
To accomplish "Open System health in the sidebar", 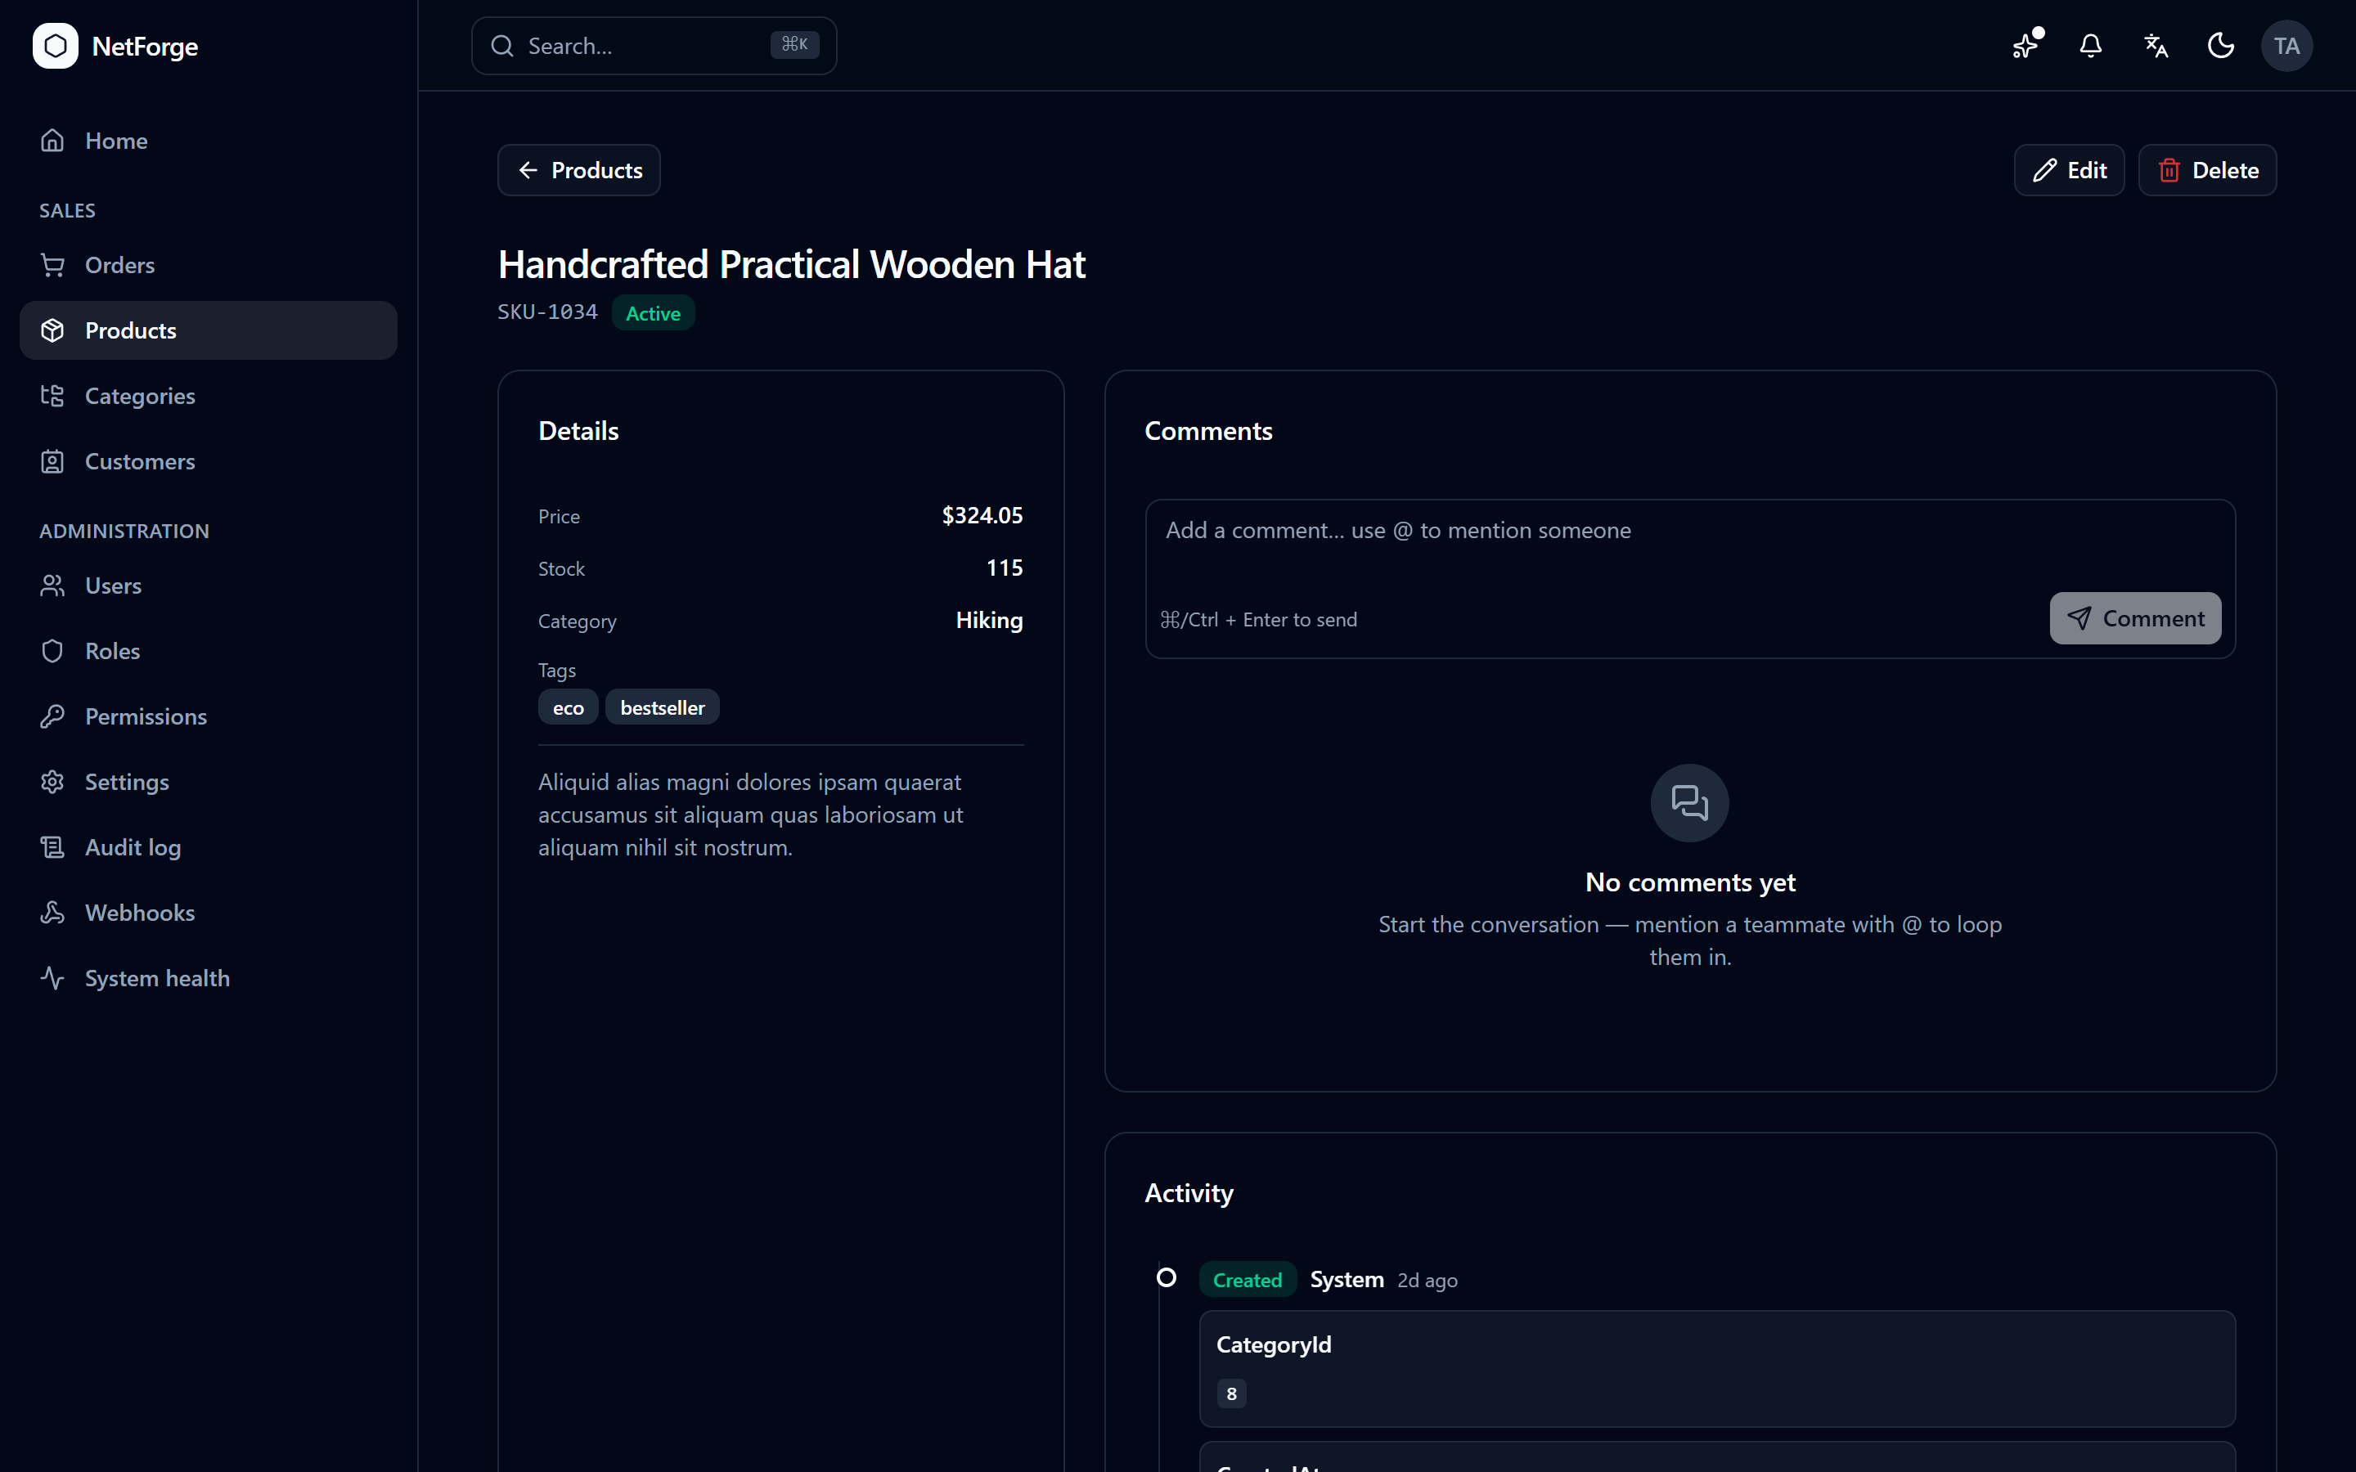I will [209, 978].
